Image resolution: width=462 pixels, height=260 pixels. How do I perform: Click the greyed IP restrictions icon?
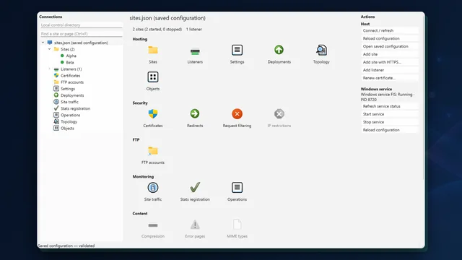point(279,114)
